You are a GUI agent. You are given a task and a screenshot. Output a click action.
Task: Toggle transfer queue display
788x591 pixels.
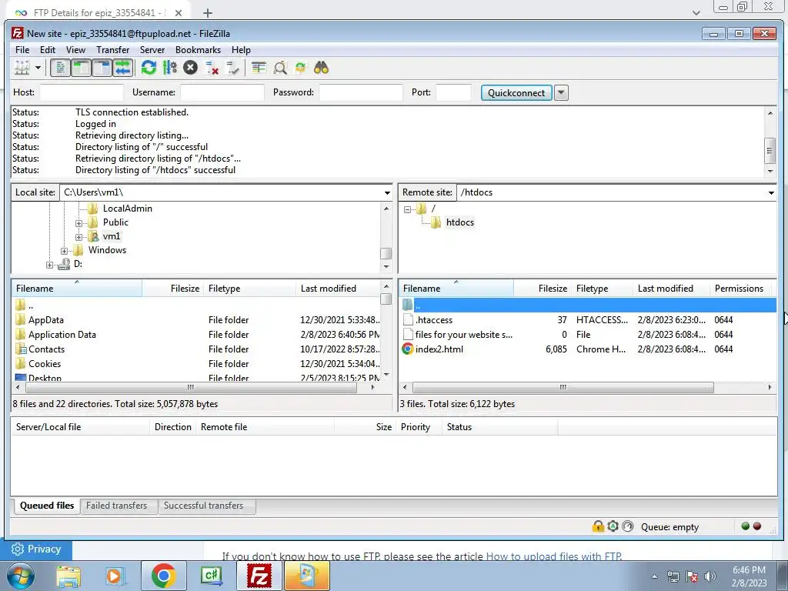coord(122,68)
